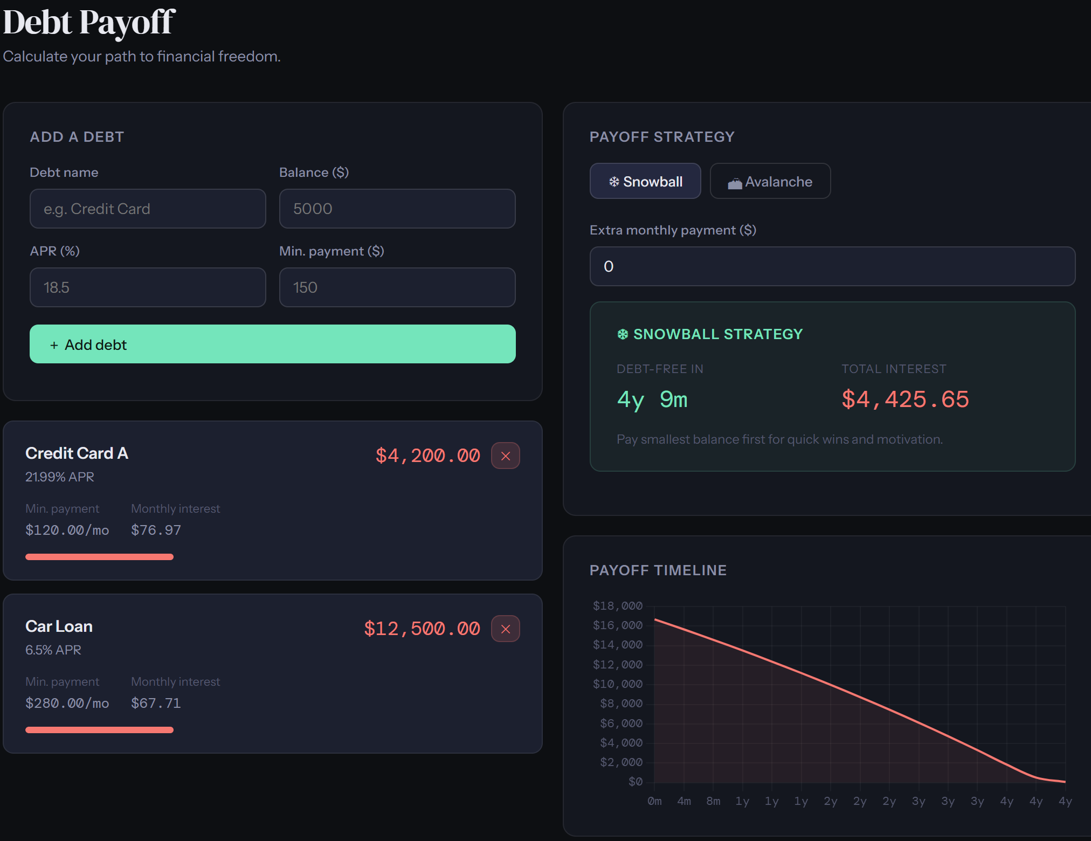Viewport: 1091px width, 841px height.
Task: Click the snowflake icon on the Snowball button
Action: tap(614, 182)
